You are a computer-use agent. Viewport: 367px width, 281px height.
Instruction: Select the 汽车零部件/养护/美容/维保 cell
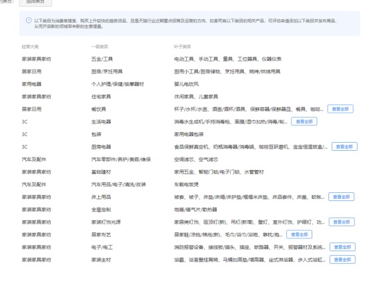(121, 160)
